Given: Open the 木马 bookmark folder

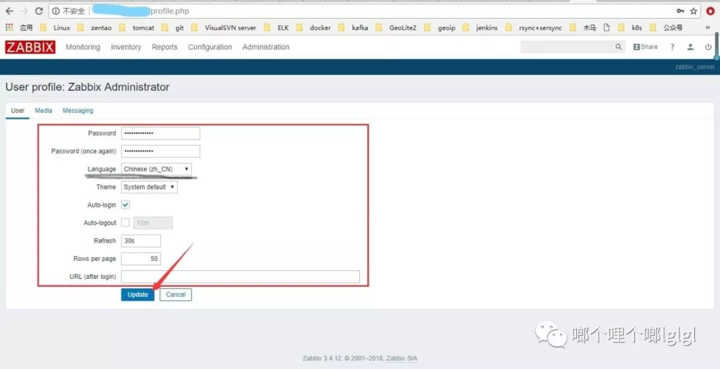Looking at the screenshot, I should (x=583, y=27).
